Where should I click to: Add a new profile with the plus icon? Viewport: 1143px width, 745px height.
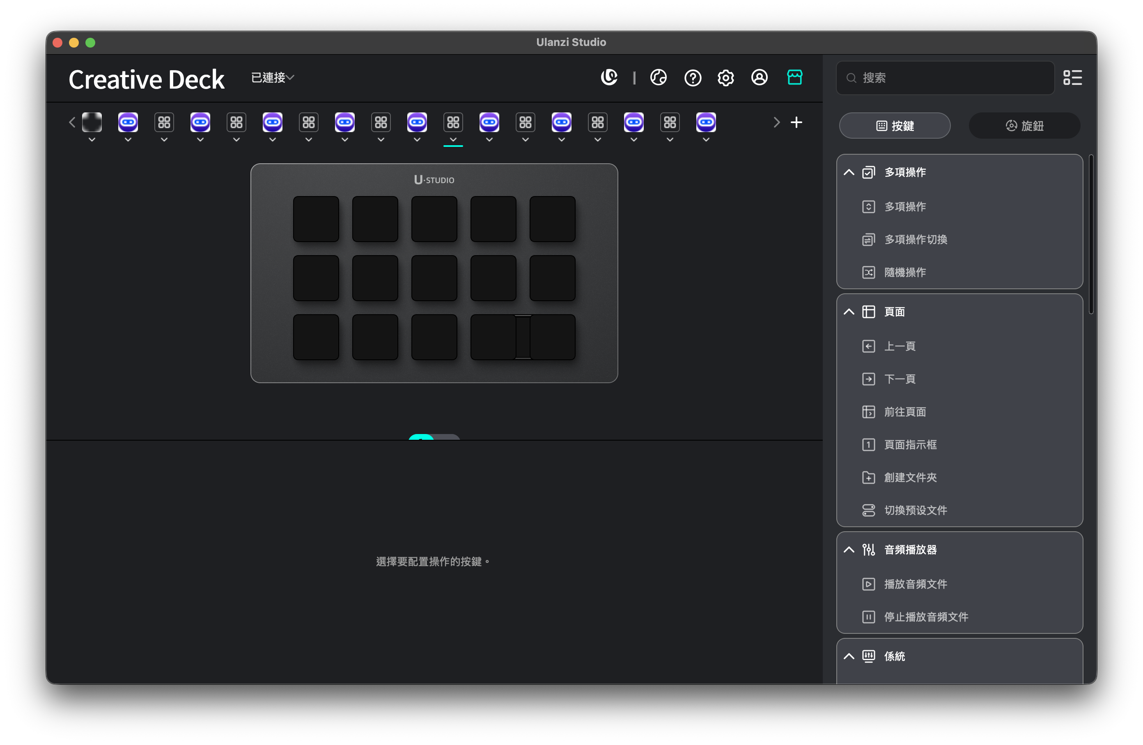coord(796,122)
